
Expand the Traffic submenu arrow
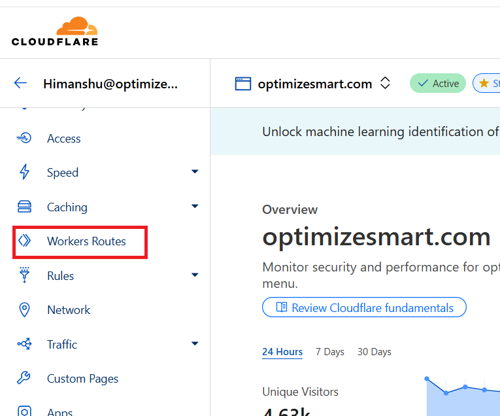coord(194,343)
